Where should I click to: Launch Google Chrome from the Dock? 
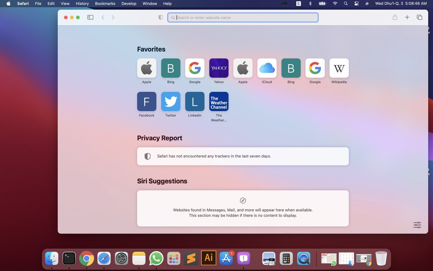pyautogui.click(x=87, y=258)
